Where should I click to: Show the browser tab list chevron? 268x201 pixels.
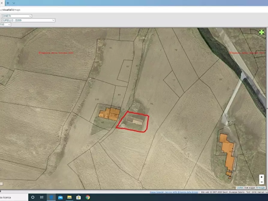(14, 3)
